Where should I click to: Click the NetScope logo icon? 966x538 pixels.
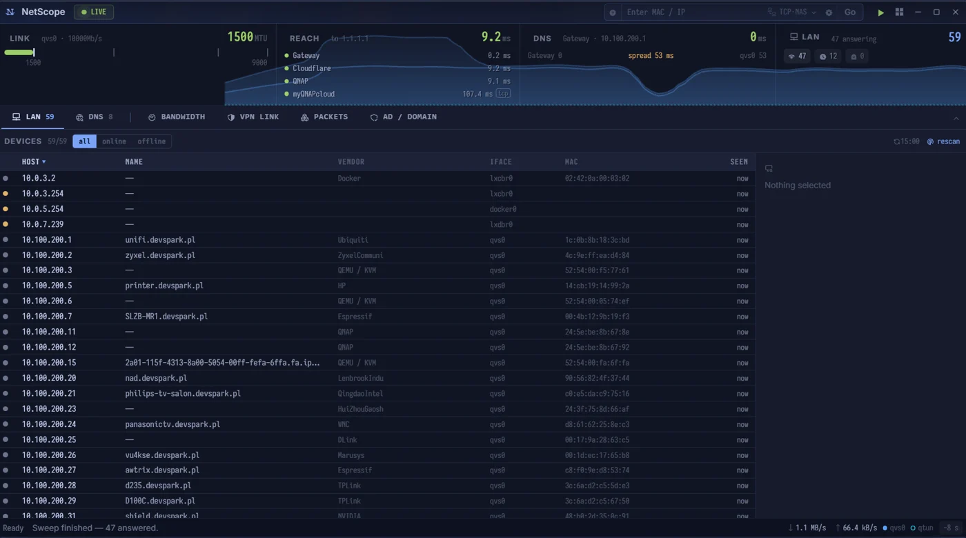[x=10, y=12]
